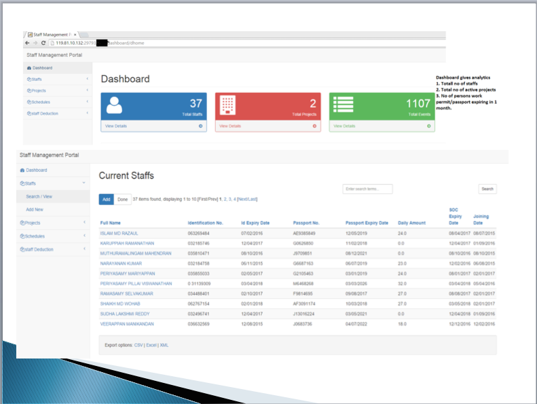Select Add New in the Staffs submenu
The width and height of the screenshot is (537, 404).
coord(35,209)
